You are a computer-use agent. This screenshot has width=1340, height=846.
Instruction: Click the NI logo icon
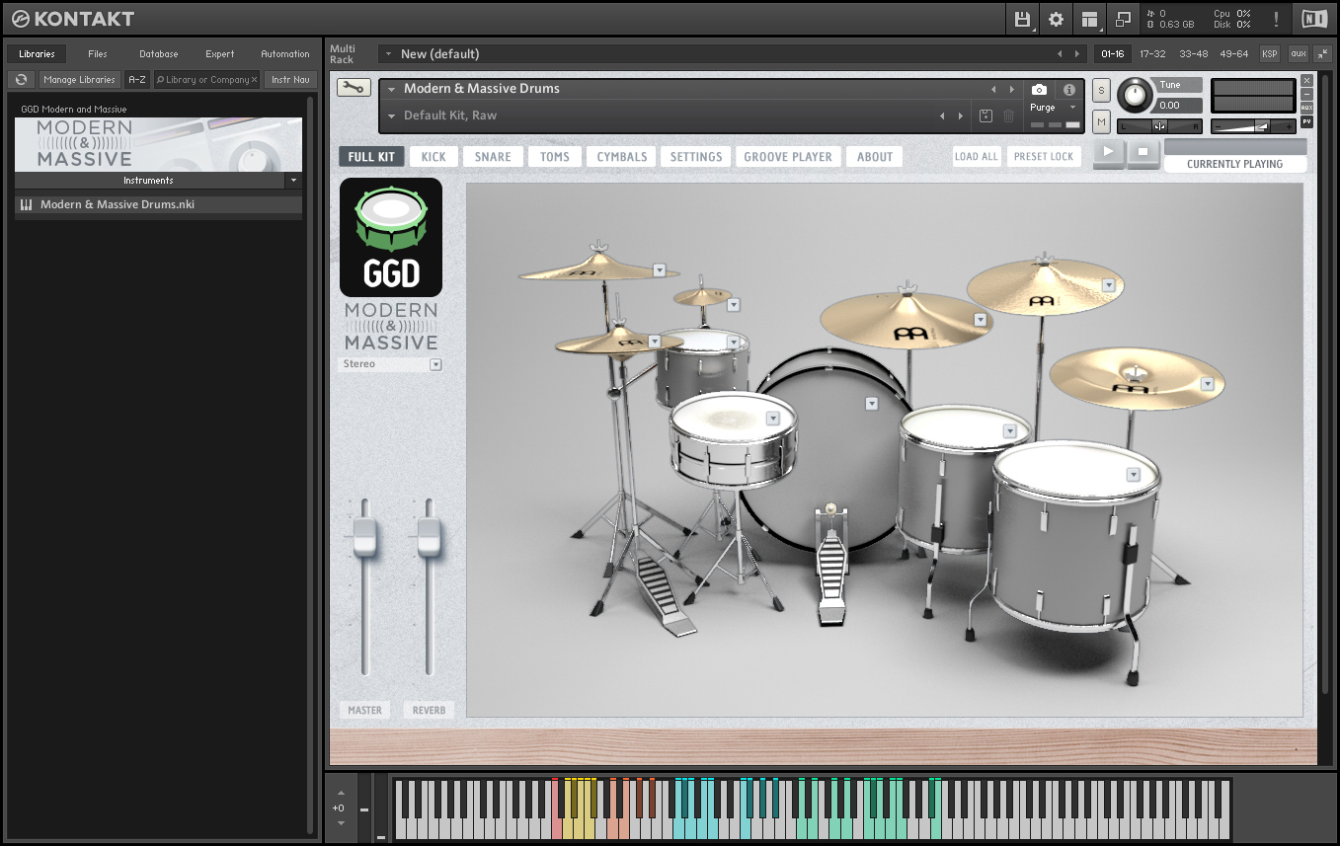[x=1314, y=19]
